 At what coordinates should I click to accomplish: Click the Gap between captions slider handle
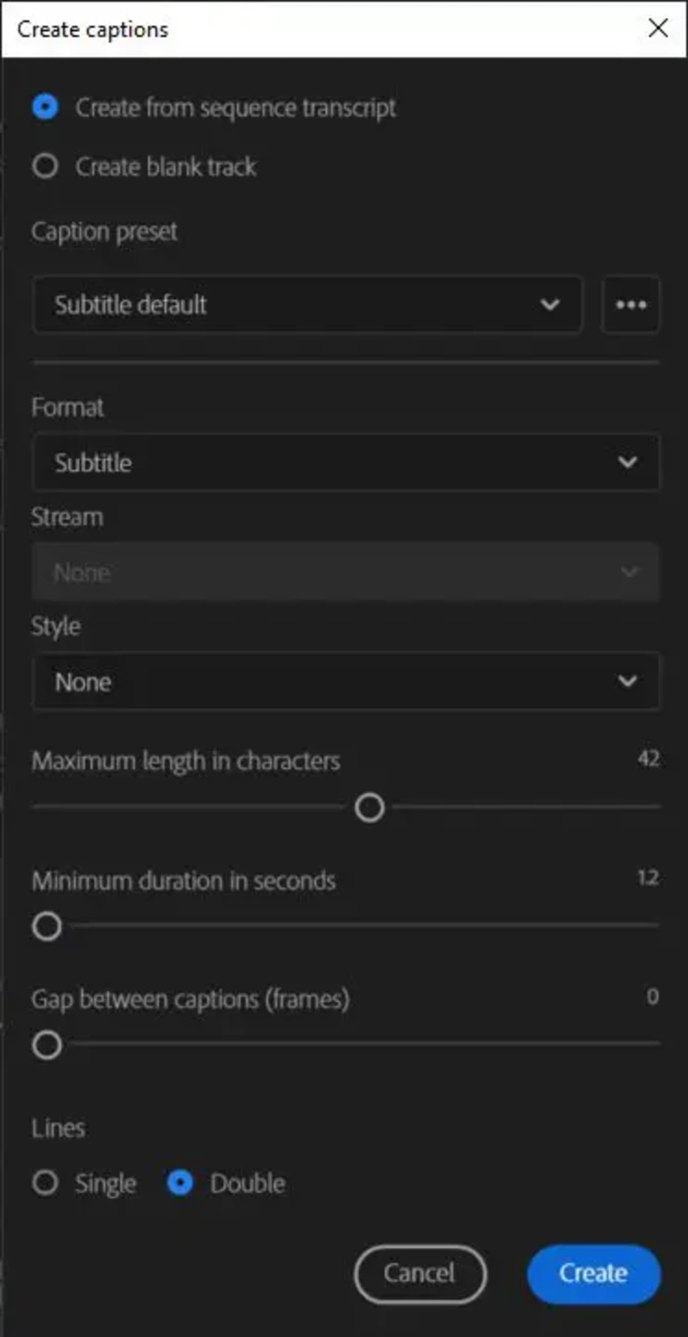(46, 1045)
